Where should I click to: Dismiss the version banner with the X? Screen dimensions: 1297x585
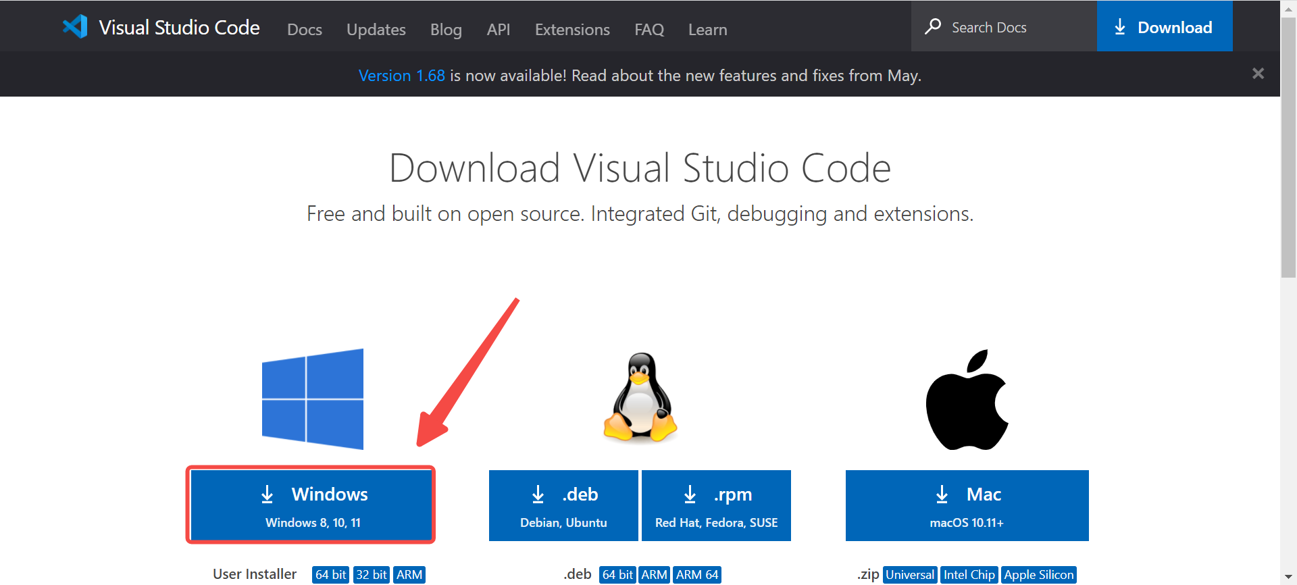click(x=1258, y=74)
